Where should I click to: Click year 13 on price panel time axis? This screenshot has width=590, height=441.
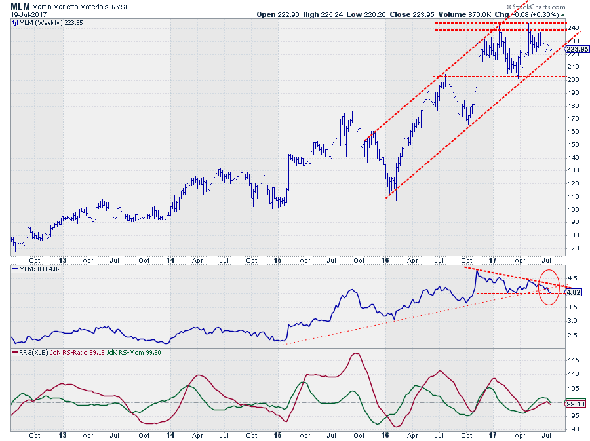coord(62,260)
